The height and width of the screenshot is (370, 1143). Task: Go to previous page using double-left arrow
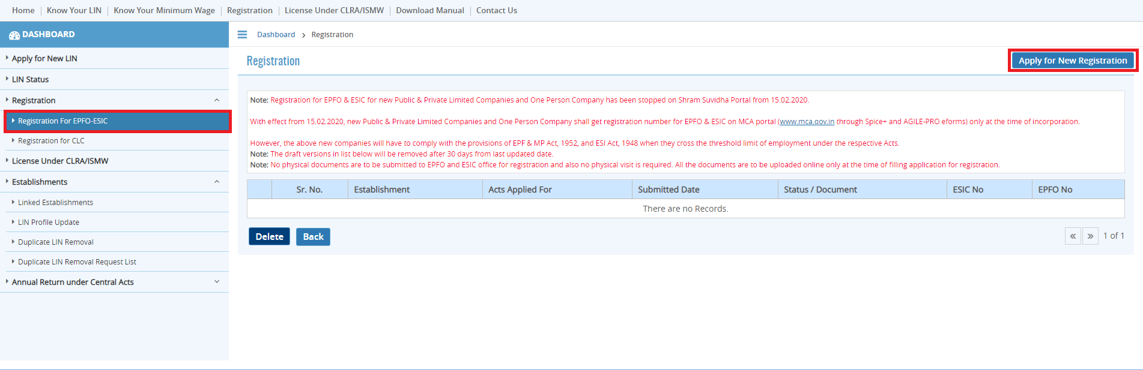(1072, 236)
